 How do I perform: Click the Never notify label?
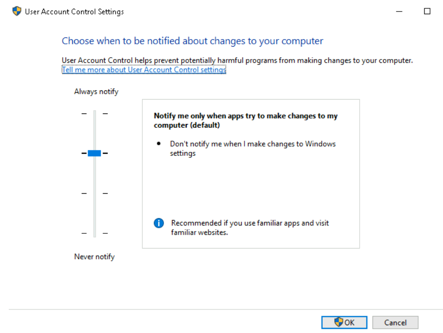click(x=95, y=256)
